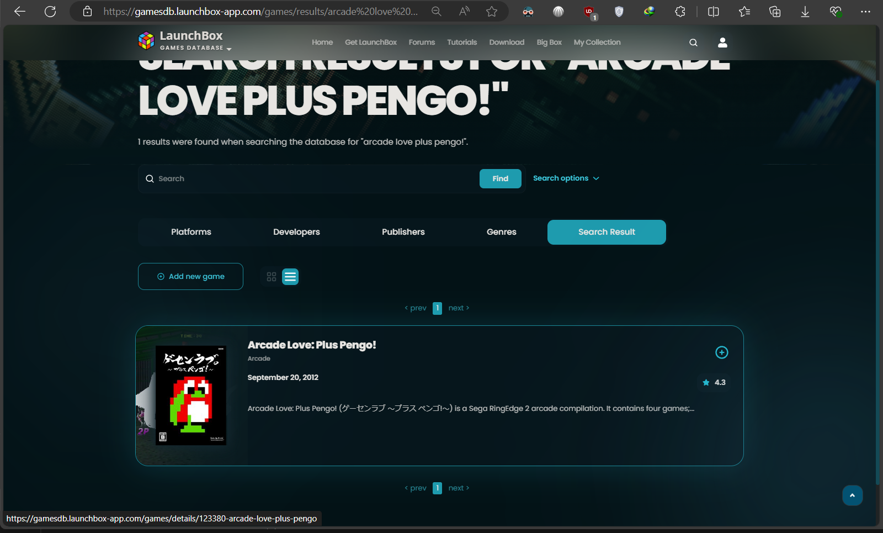Expand Search options dropdown
This screenshot has height=533, width=883.
(x=566, y=178)
